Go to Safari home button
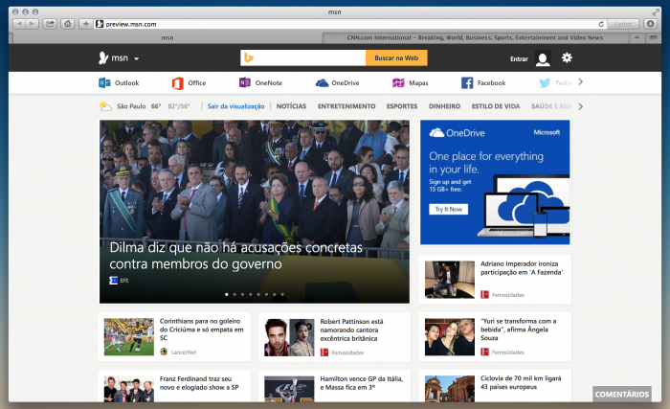Image resolution: width=670 pixels, height=409 pixels. 68,24
